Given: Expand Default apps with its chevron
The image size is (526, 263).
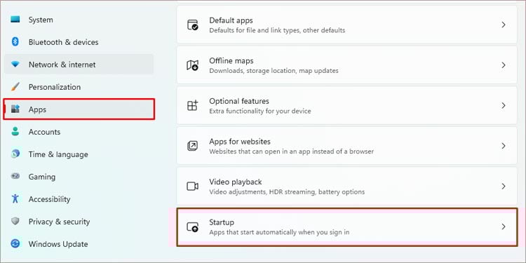Looking at the screenshot, I should 503,25.
